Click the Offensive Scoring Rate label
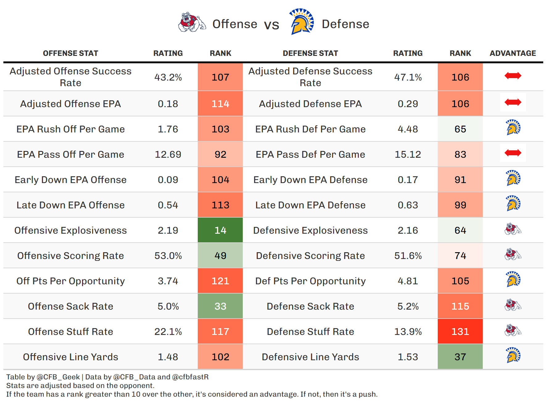The width and height of the screenshot is (546, 405). coord(70,256)
